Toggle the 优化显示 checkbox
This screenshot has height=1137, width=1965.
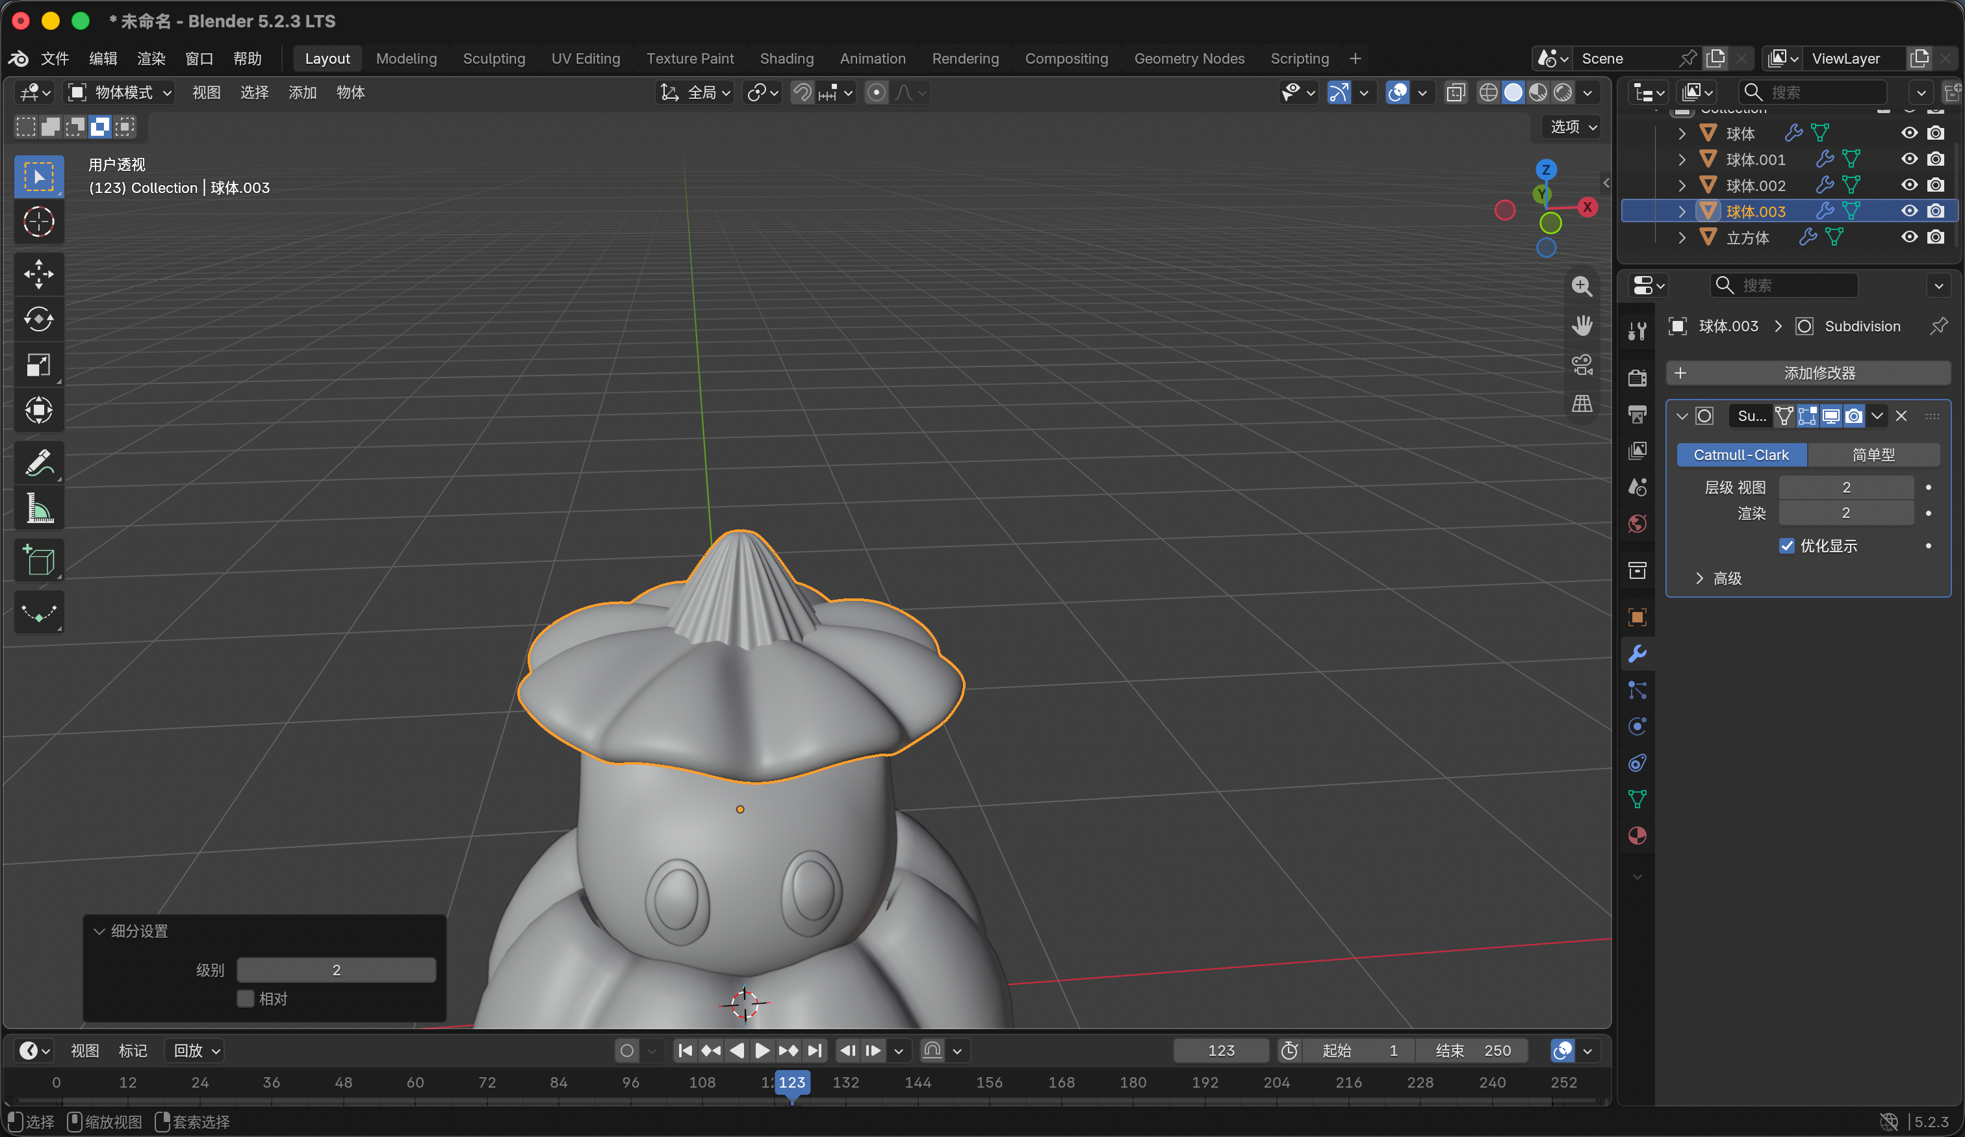click(x=1786, y=546)
